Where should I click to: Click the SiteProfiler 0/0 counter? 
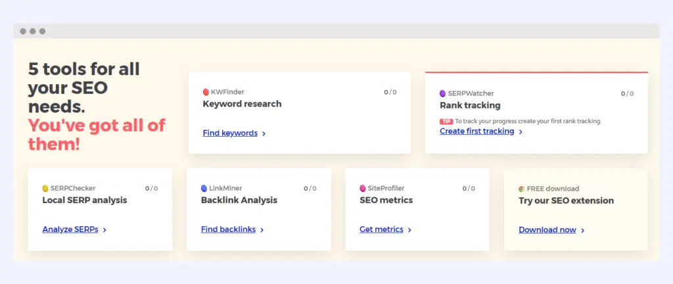(469, 188)
